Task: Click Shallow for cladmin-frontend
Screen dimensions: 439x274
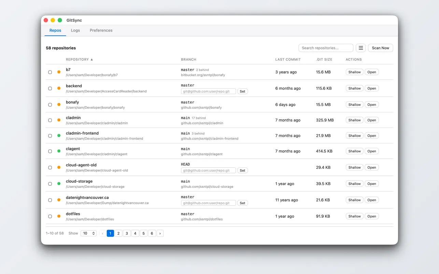Action: tap(355, 136)
